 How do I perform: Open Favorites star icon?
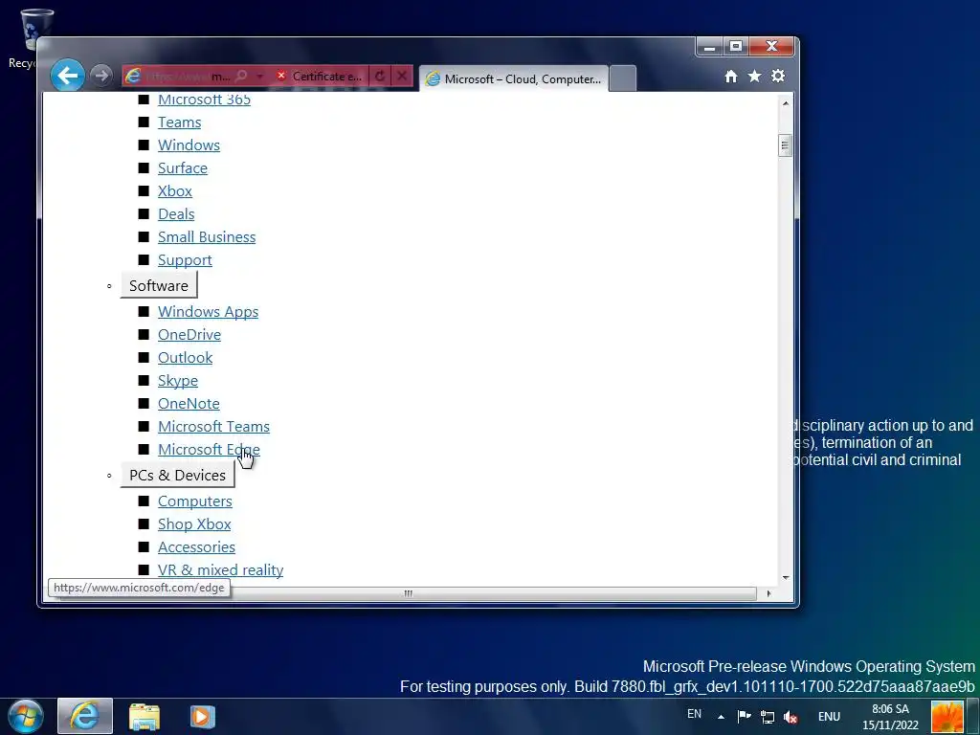754,77
